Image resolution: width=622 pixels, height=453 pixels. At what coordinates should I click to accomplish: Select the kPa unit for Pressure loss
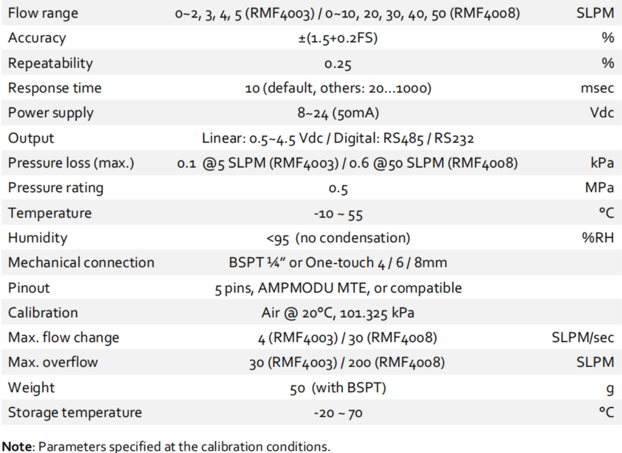click(602, 163)
